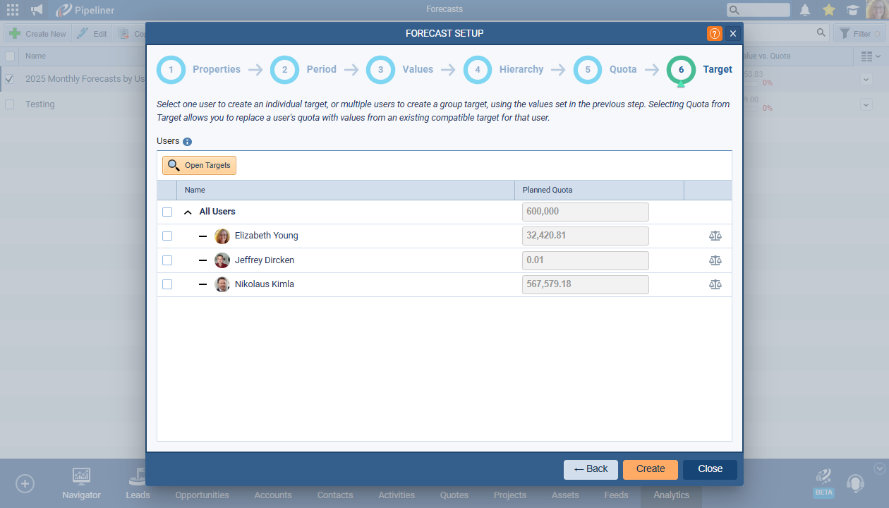Screen dimensions: 889x508
Task: Go to step 1 Properties
Action: (x=171, y=70)
